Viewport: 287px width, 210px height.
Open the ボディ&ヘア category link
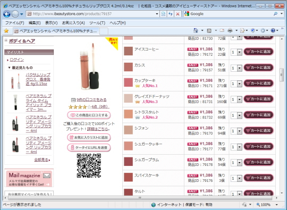22,41
